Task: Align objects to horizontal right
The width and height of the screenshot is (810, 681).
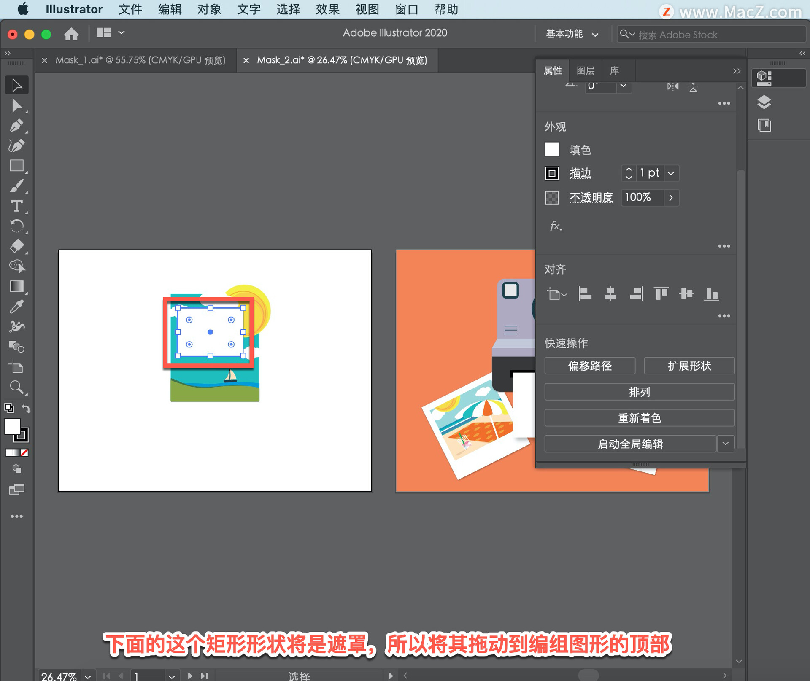Action: click(x=636, y=293)
